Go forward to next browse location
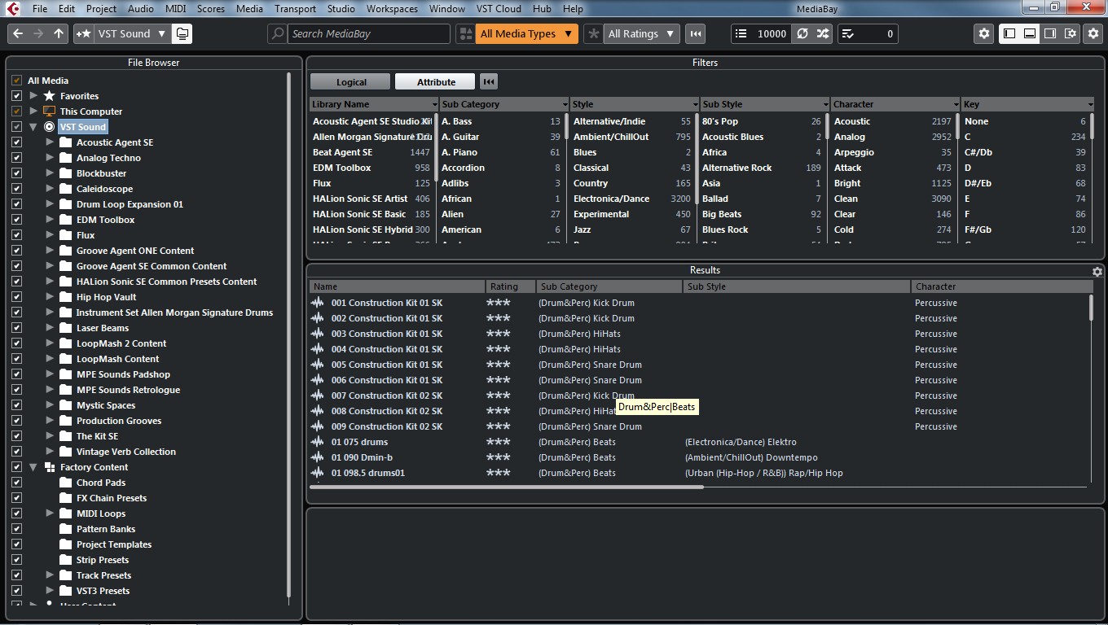This screenshot has height=625, width=1108. [x=38, y=33]
